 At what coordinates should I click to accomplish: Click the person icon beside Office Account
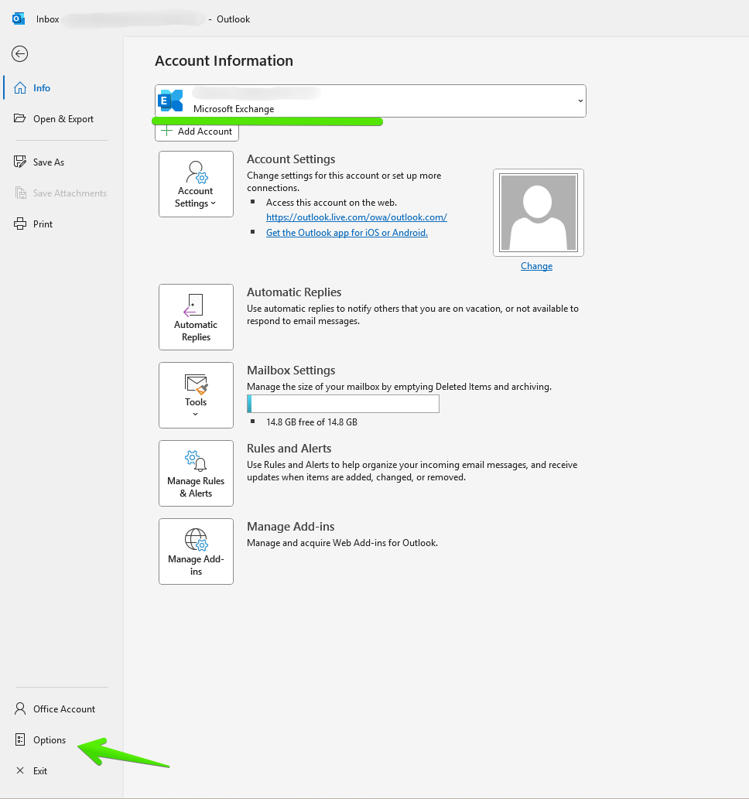coord(20,709)
